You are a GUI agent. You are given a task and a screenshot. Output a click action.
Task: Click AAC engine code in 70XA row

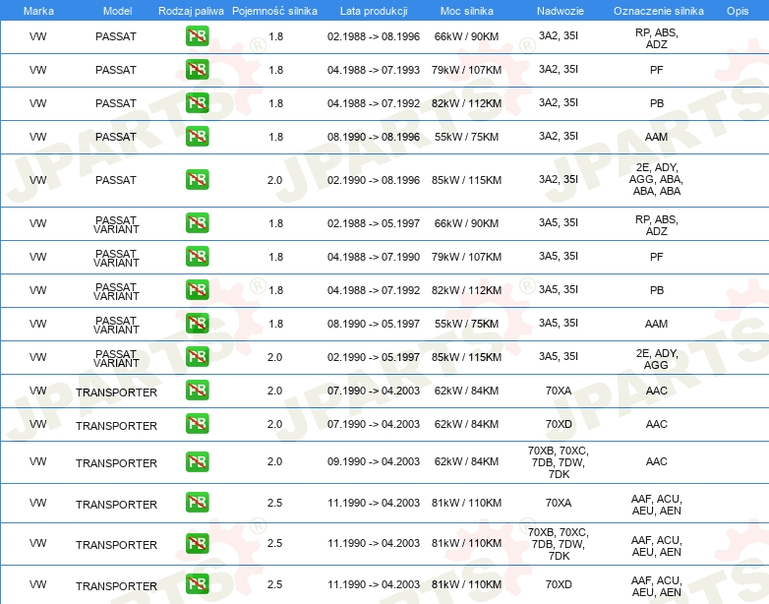coord(656,391)
